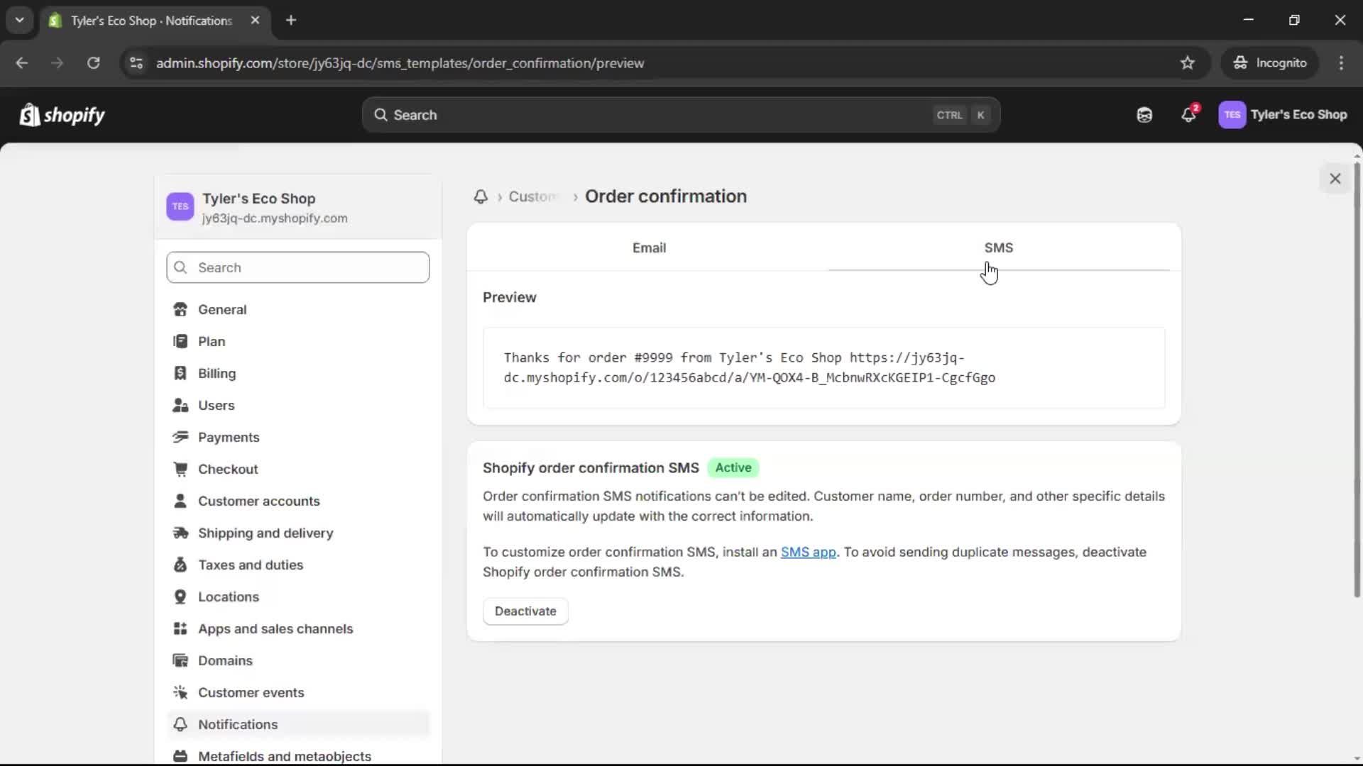
Task: Click the Sidekick assistant icon
Action: click(1144, 114)
